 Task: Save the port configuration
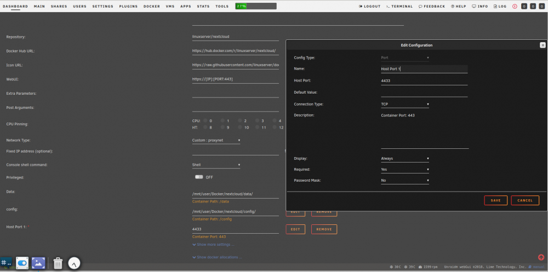pyautogui.click(x=495, y=200)
